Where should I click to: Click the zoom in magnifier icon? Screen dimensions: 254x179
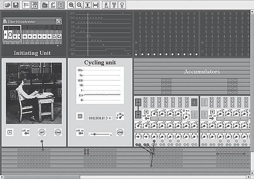(x=72, y=5)
